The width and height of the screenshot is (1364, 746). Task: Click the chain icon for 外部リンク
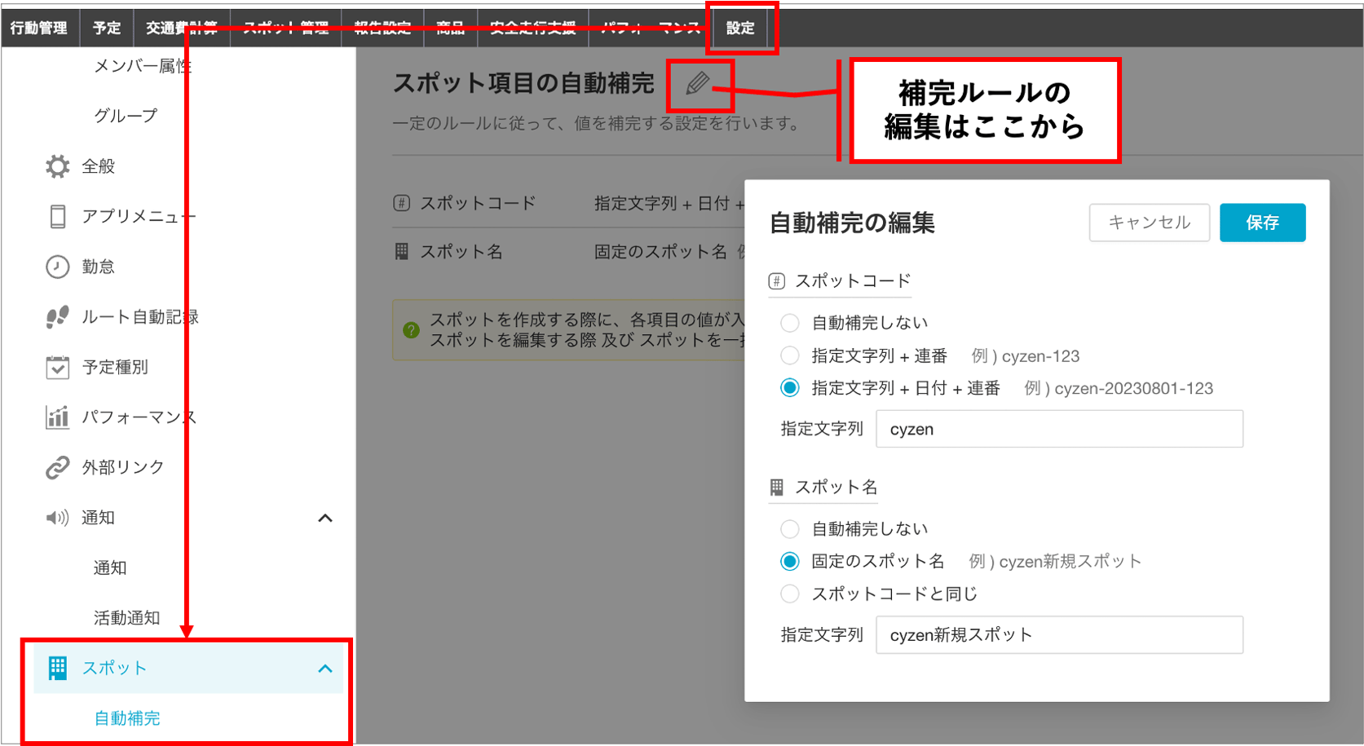pyautogui.click(x=55, y=466)
